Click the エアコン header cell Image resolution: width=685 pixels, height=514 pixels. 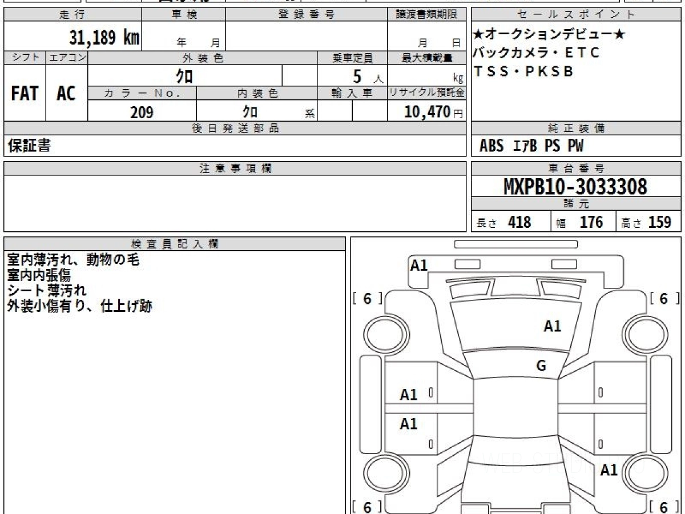pyautogui.click(x=67, y=58)
